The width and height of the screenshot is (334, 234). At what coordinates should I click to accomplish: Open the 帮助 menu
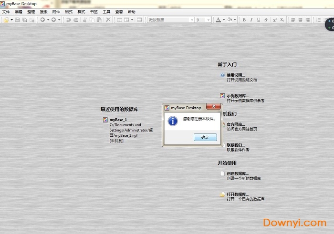pyautogui.click(x=132, y=12)
